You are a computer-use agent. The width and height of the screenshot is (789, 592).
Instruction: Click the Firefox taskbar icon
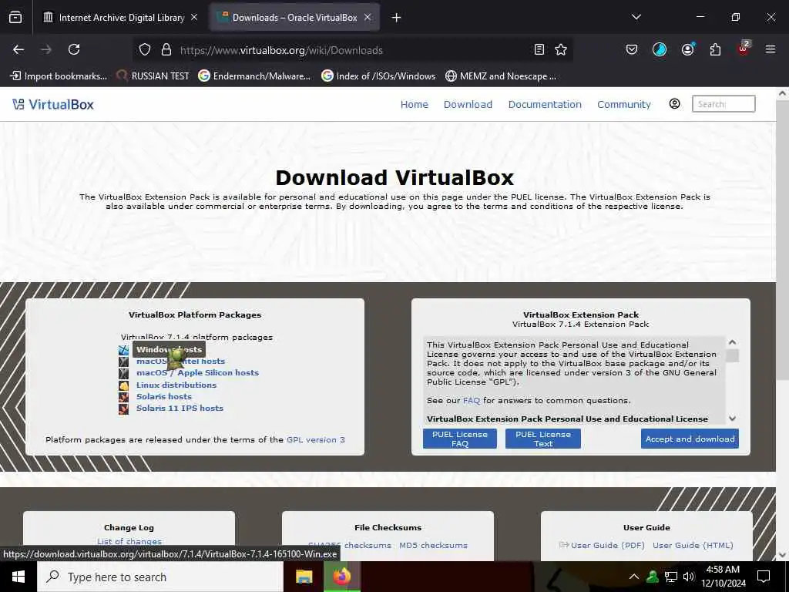(341, 577)
